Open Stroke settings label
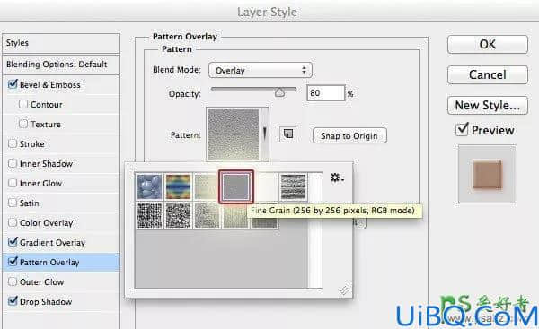Screen dimensions: 539x329 pyautogui.click(x=32, y=144)
